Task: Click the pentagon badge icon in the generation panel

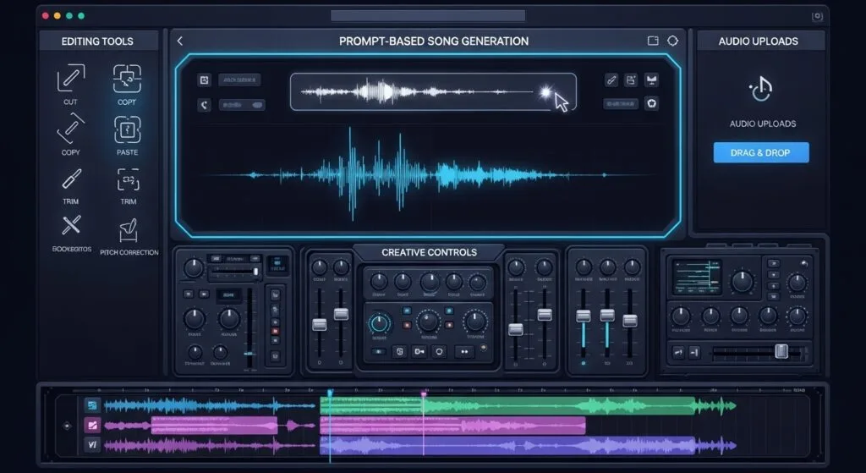Action: point(652,104)
